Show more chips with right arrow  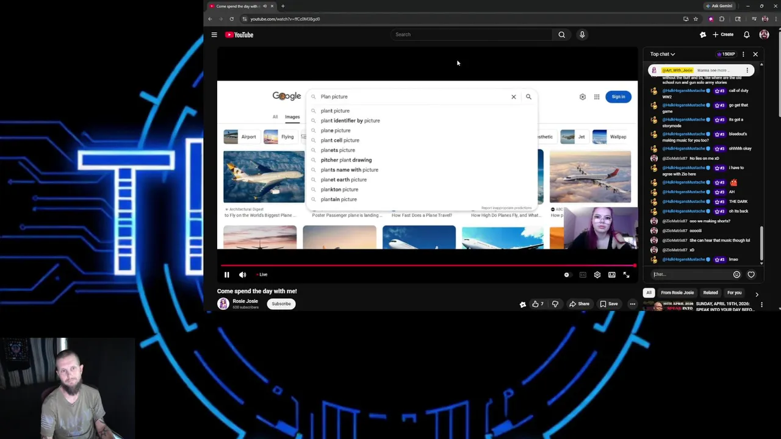click(757, 294)
